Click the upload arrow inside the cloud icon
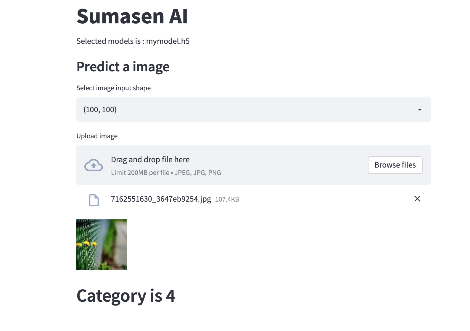Screen dimensions: 470x331 pyautogui.click(x=93, y=165)
